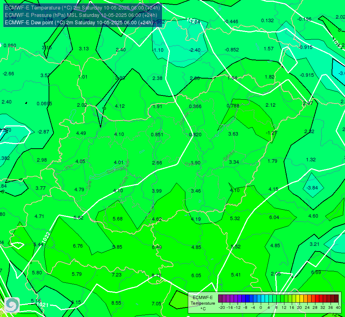Click the grid value -0.852
The height and width of the screenshot is (317, 345).
232,50
